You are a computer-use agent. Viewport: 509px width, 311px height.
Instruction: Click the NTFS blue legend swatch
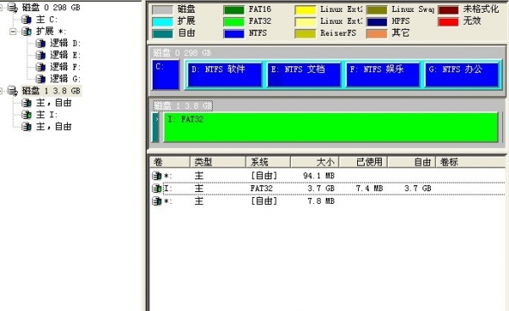point(234,33)
